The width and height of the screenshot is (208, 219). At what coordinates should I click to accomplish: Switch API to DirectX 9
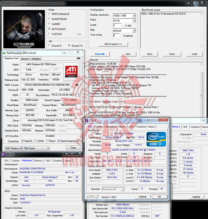pos(49,46)
